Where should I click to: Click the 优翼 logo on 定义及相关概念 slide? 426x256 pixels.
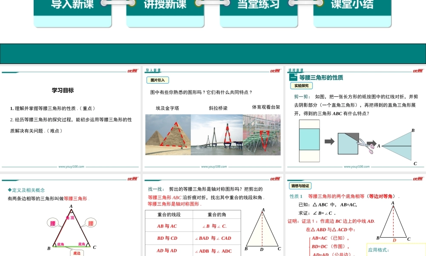[132, 179]
